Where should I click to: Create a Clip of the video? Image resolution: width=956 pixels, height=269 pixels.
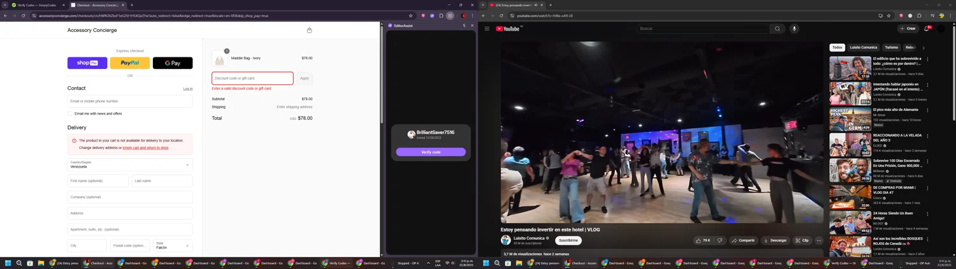[802, 240]
